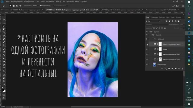The image size is (193, 108).
Task: Select the Healing Brush tool
Action: click(x=4, y=39)
